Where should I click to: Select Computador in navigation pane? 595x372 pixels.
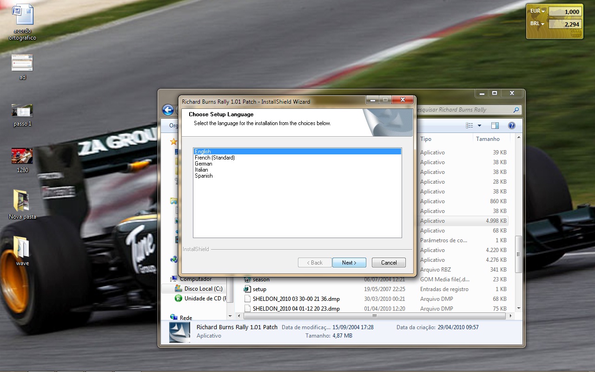coord(196,279)
